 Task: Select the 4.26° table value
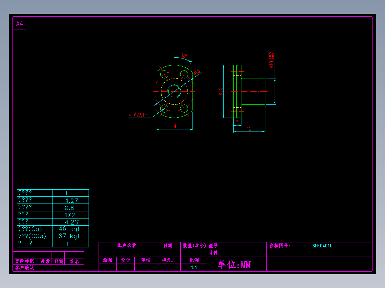pyautogui.click(x=72, y=222)
